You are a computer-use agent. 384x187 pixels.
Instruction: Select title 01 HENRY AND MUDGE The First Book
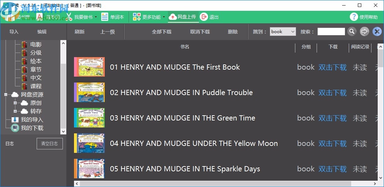175,67
